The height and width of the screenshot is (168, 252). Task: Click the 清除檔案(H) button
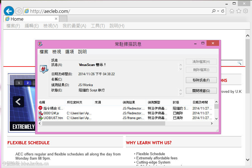(201, 61)
